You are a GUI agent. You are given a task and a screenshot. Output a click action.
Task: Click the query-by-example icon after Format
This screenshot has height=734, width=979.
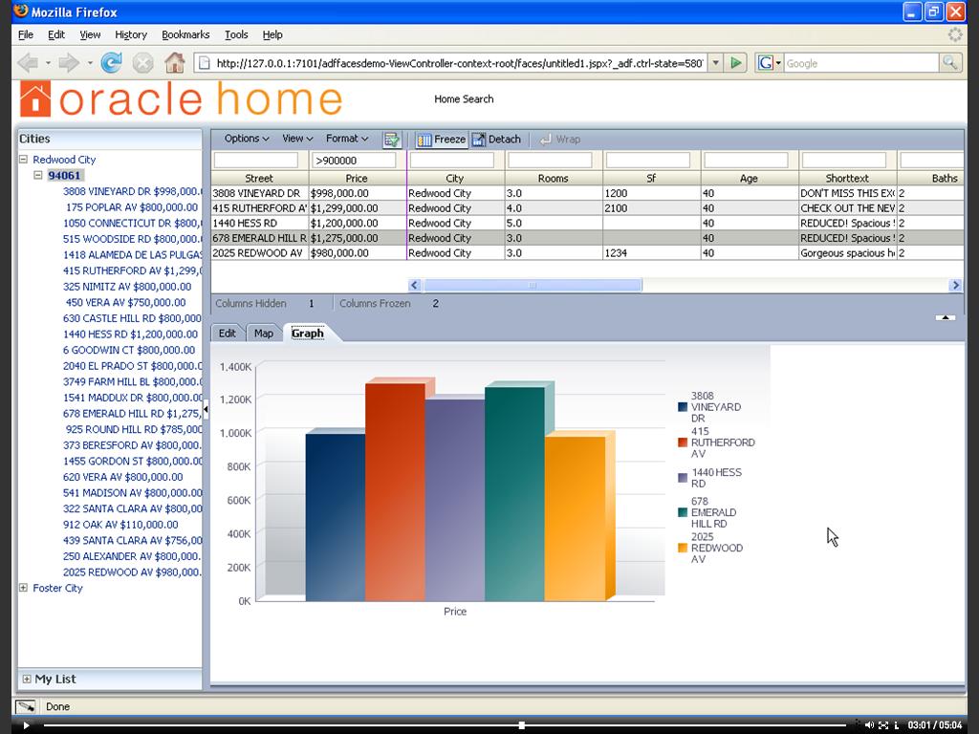click(391, 140)
